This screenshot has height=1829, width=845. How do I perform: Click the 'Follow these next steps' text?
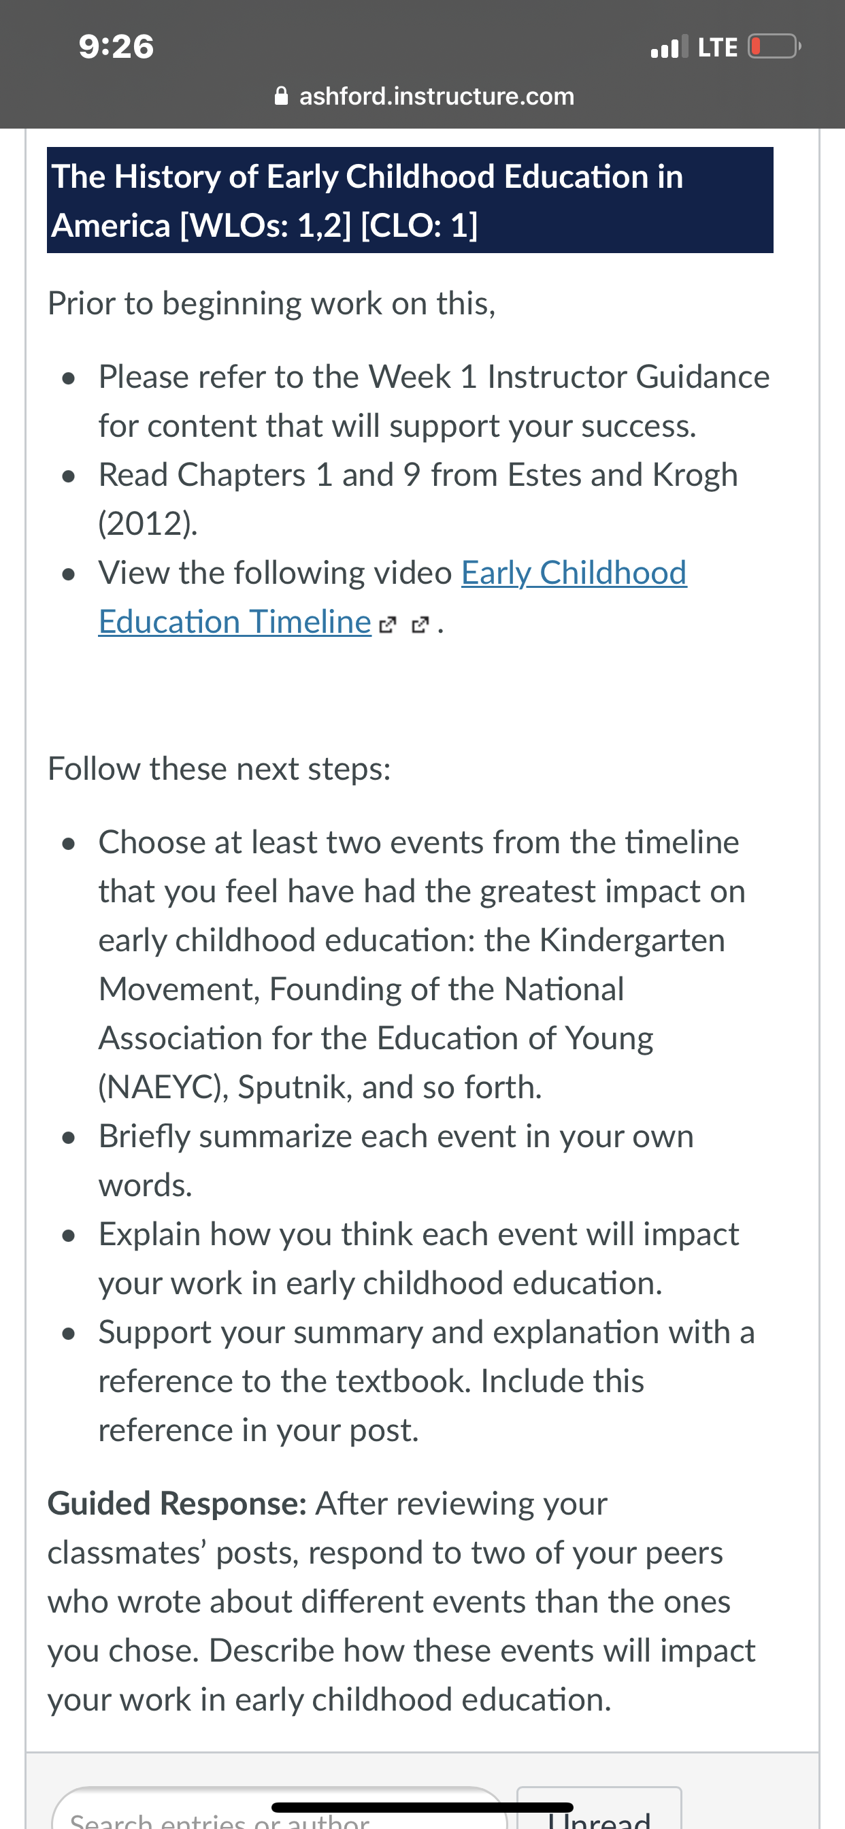[x=220, y=769]
